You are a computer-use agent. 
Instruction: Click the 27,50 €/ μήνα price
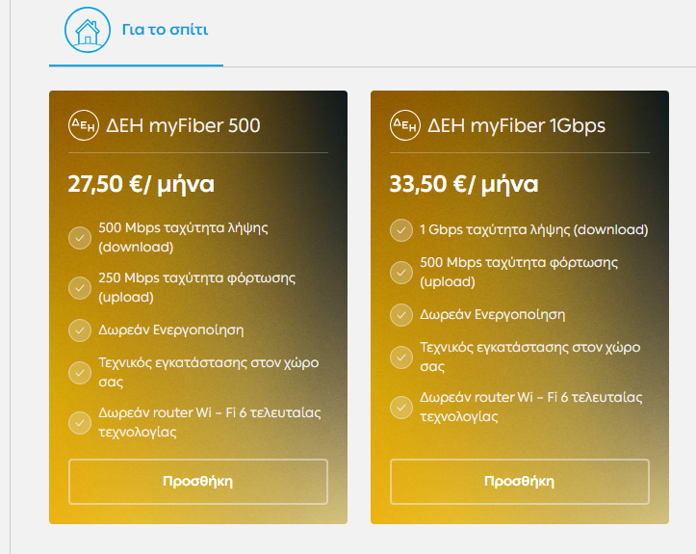[x=142, y=184]
